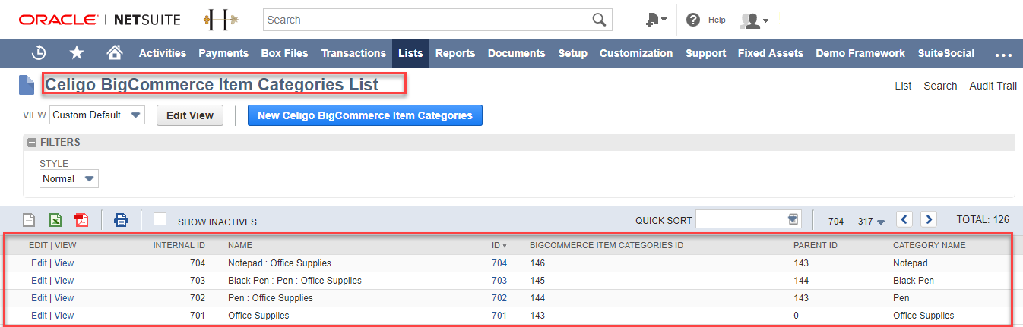Click the company logo beside NetSuite
The image size is (1023, 327).
[220, 20]
